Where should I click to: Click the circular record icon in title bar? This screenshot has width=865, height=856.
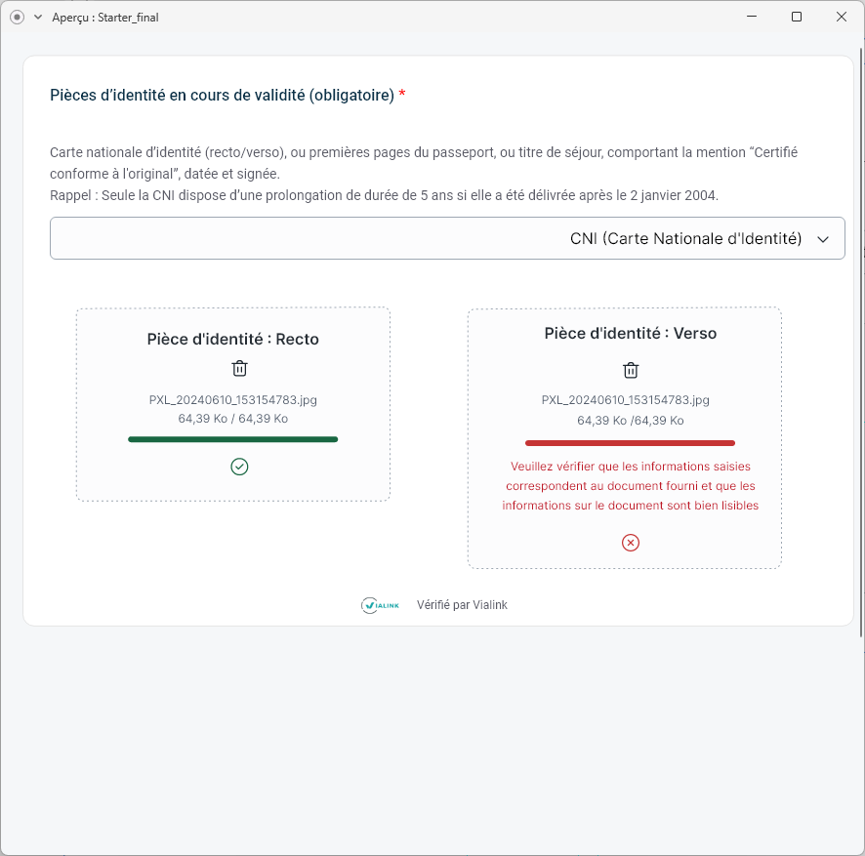coord(17,17)
